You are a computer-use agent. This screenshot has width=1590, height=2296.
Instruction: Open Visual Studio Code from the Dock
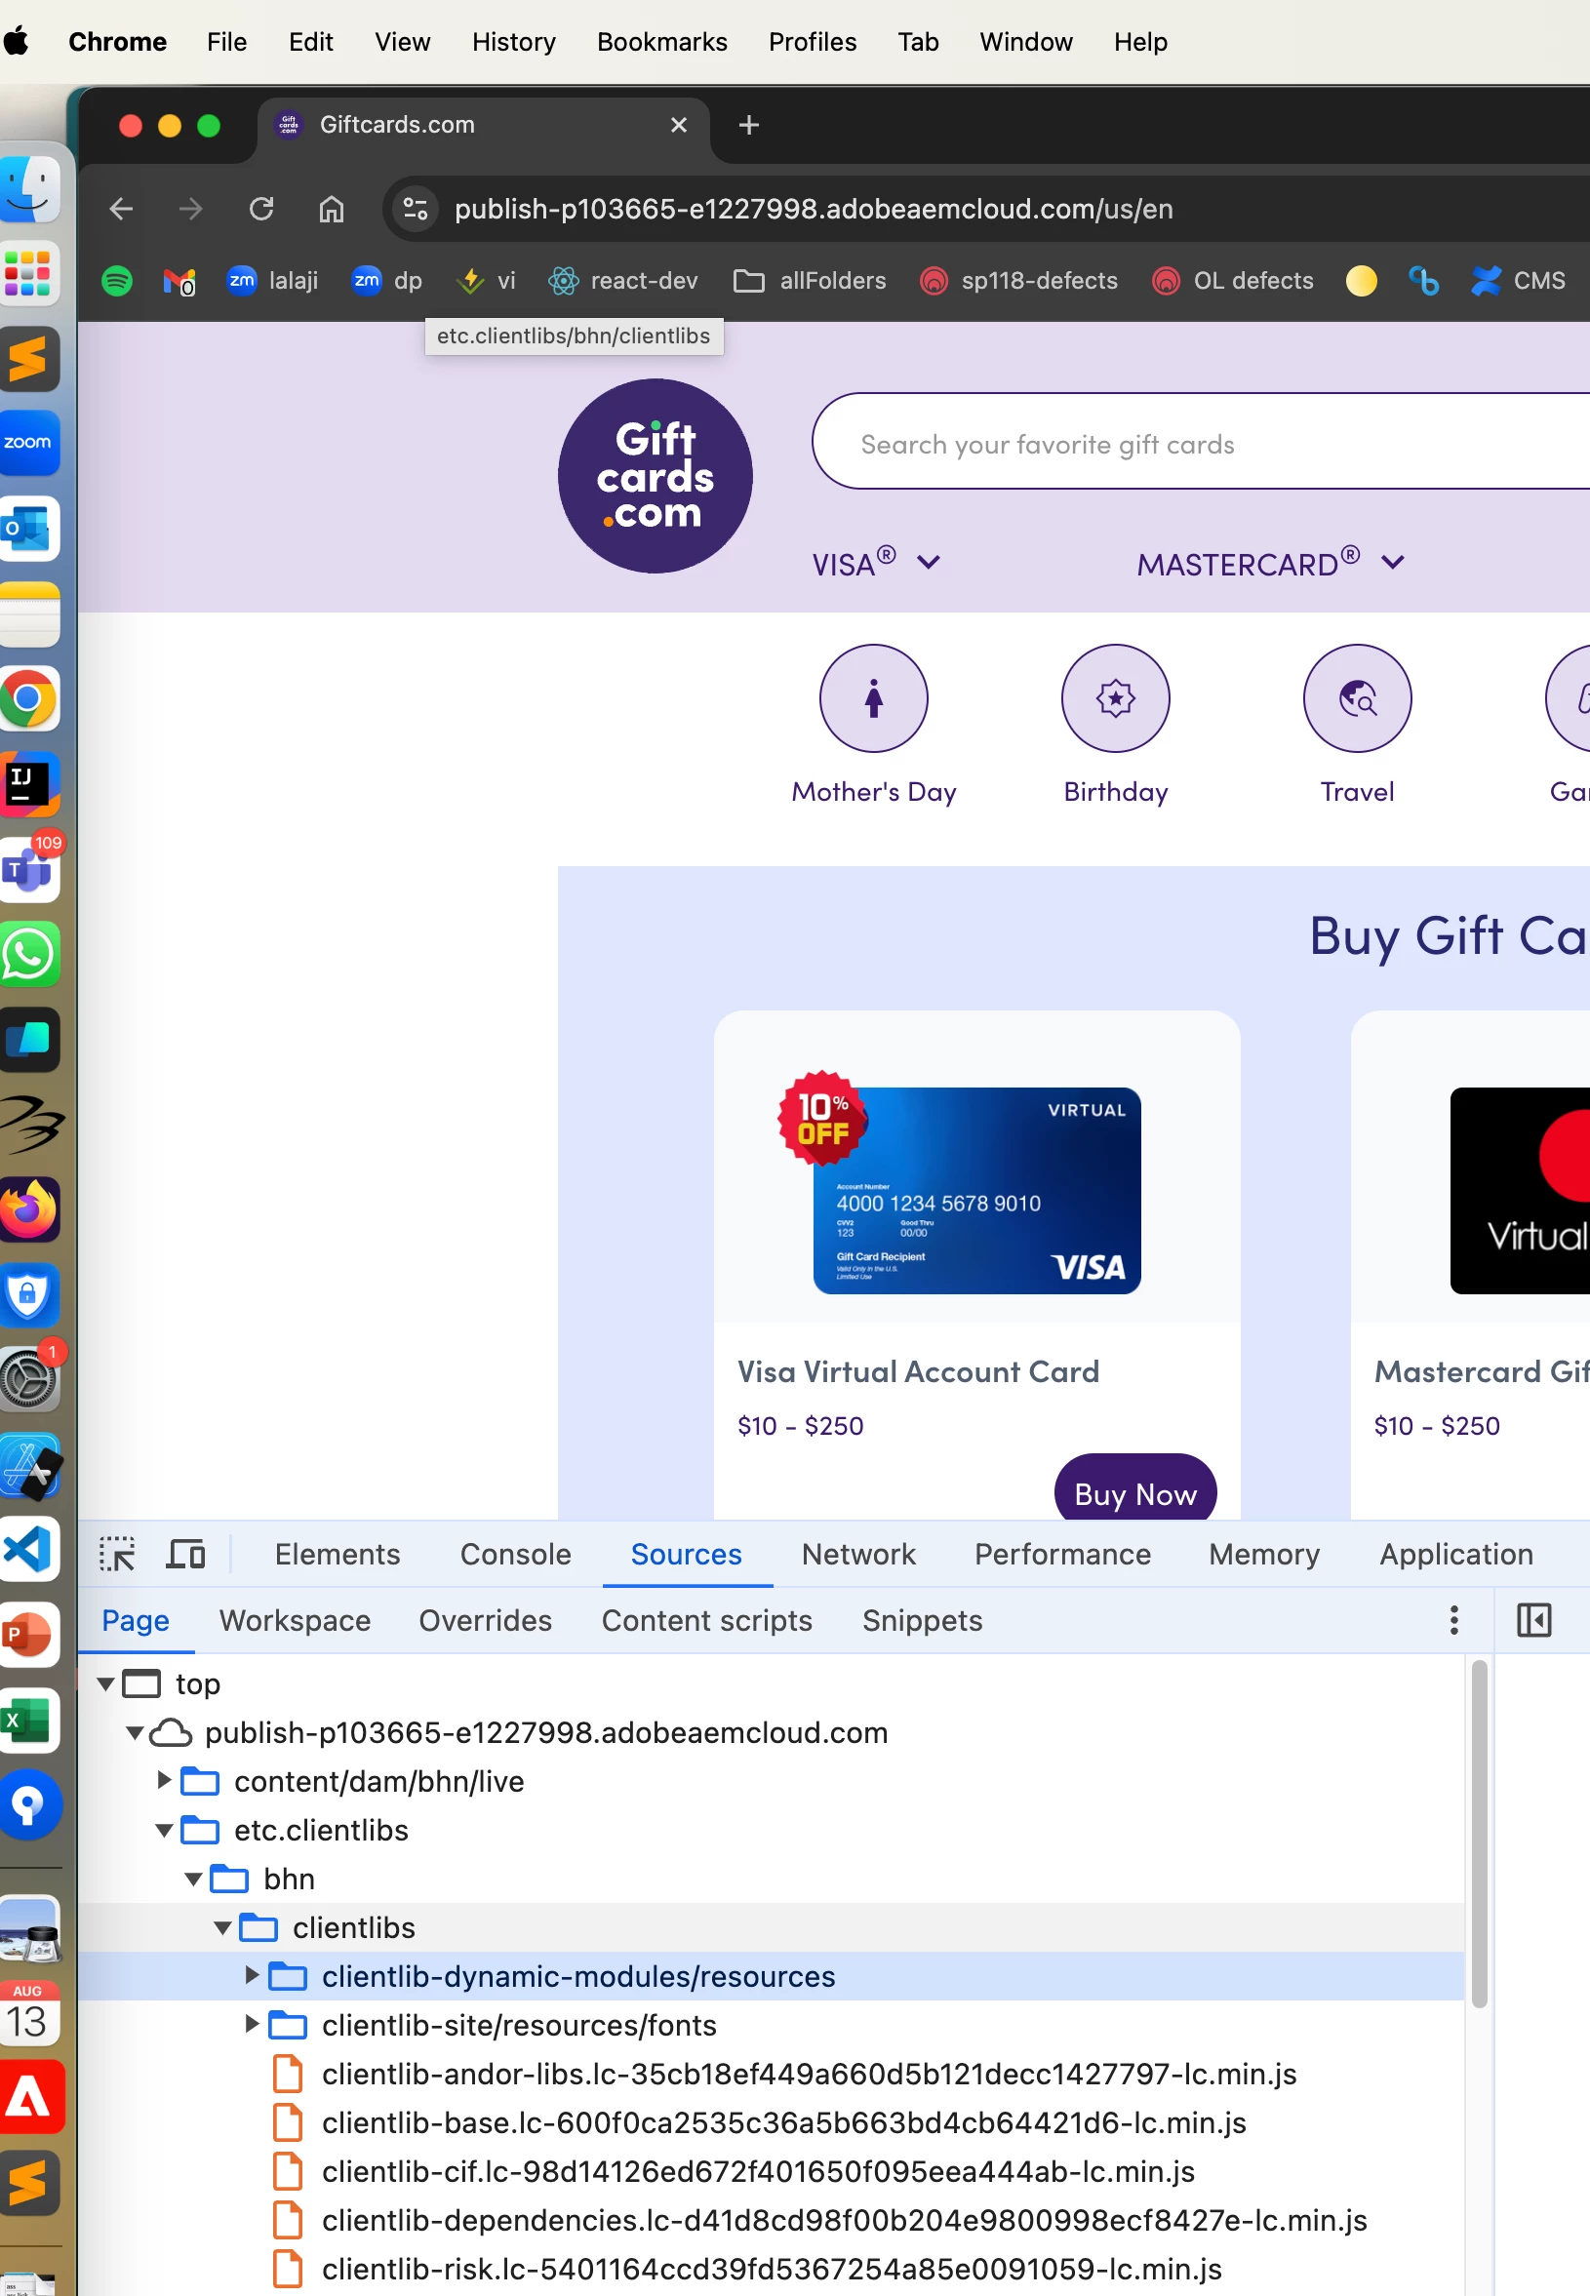click(x=29, y=1549)
